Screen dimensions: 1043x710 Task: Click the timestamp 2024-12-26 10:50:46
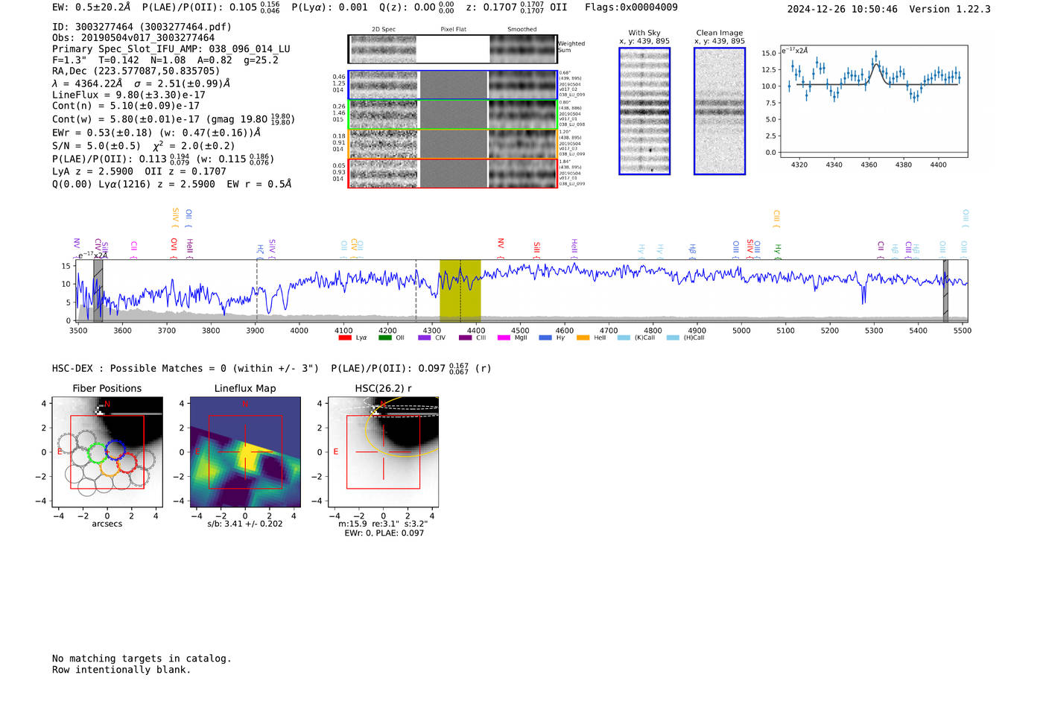pyautogui.click(x=843, y=9)
